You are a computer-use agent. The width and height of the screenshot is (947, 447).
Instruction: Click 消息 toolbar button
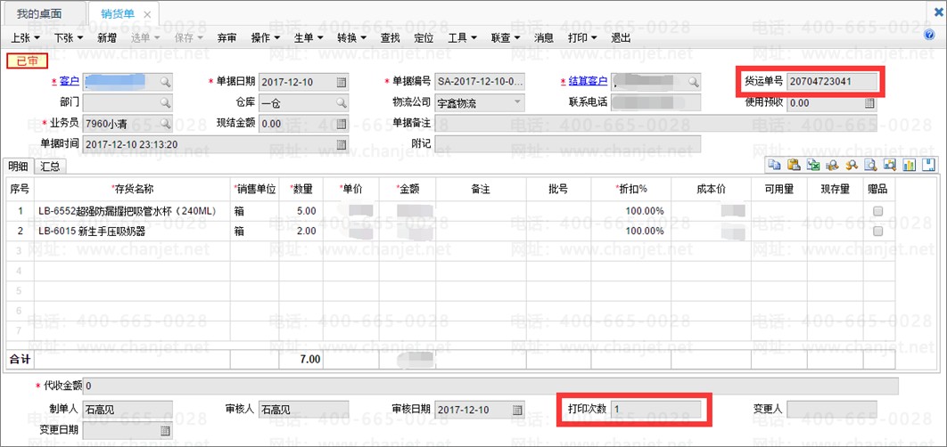point(544,37)
